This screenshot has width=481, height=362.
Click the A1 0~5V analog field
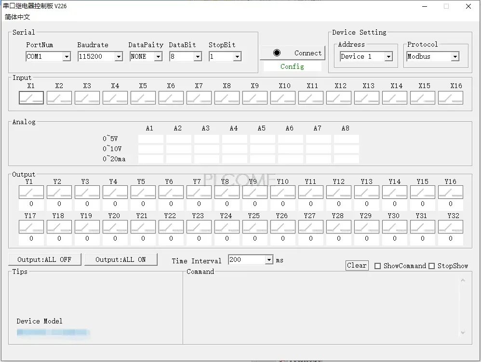pos(150,139)
